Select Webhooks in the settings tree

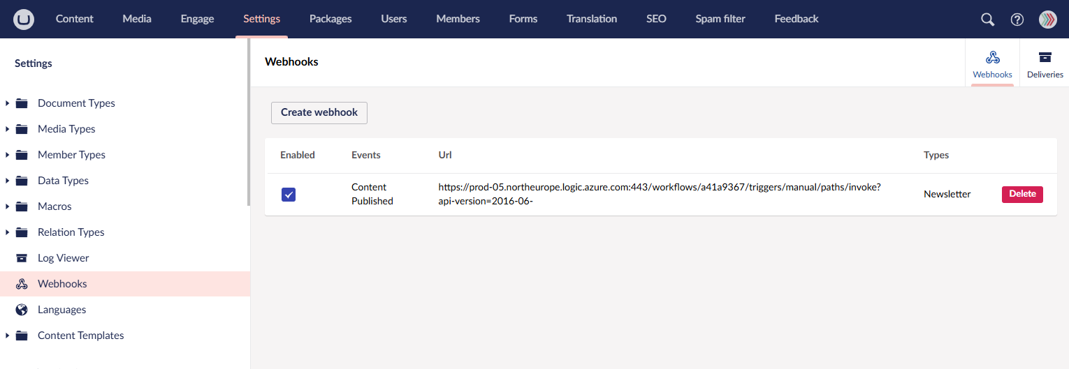tap(125, 284)
